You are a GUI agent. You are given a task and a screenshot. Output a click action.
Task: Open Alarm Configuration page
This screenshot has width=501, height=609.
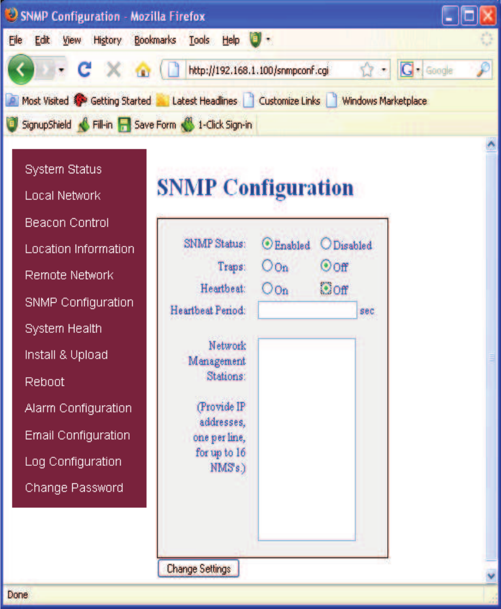[x=78, y=408]
